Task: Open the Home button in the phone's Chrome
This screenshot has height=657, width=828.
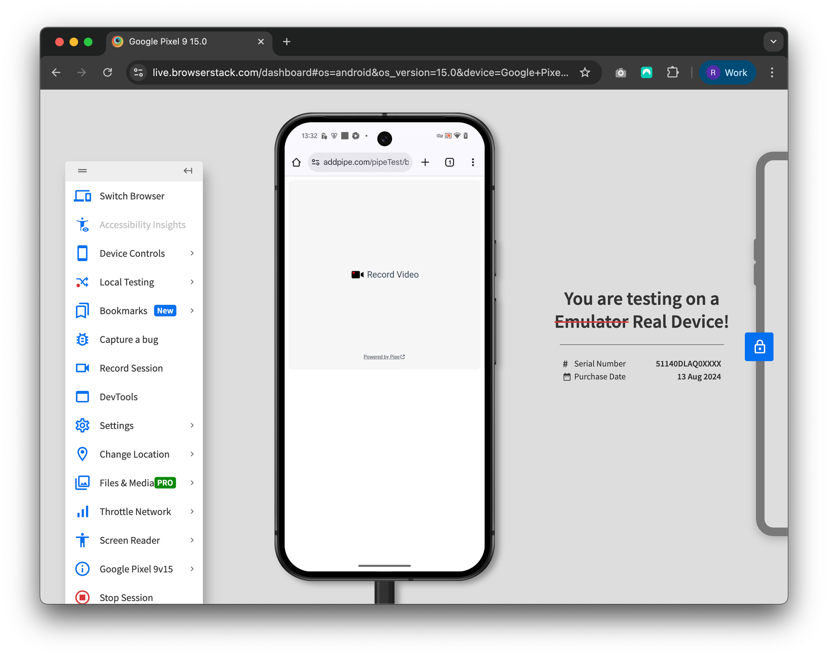Action: 296,162
